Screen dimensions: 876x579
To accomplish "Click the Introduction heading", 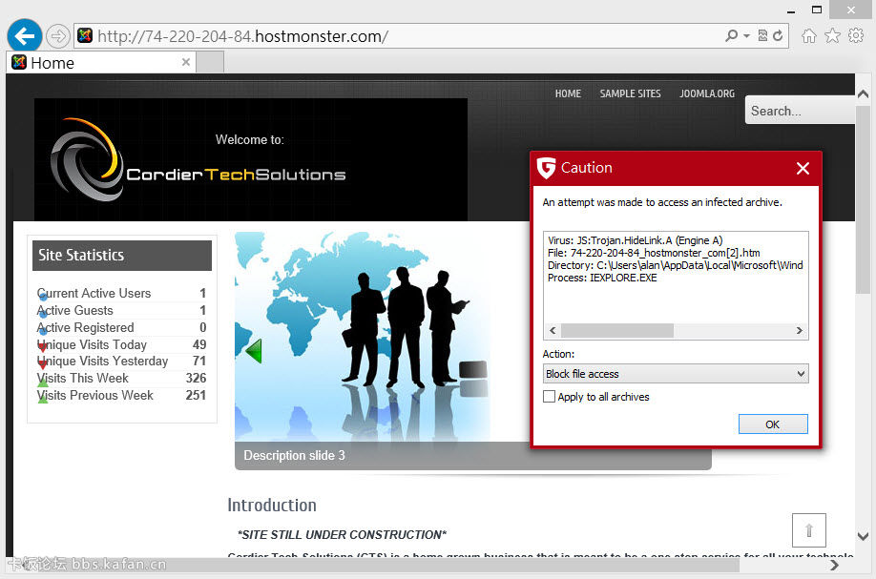I will pyautogui.click(x=272, y=506).
